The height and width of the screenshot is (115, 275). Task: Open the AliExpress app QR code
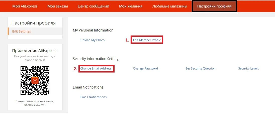click(35, 80)
